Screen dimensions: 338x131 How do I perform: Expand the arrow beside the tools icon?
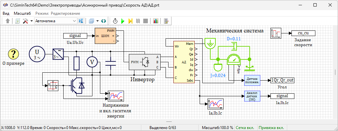click(31, 21)
